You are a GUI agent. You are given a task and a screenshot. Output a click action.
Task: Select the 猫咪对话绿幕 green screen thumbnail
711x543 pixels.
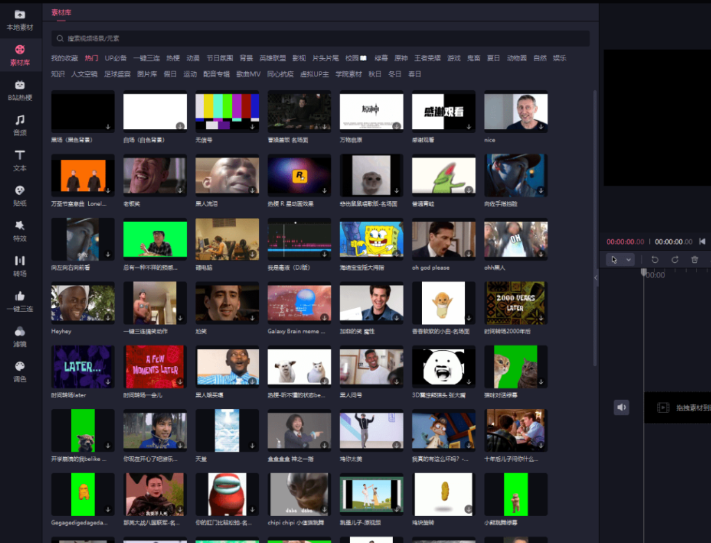(516, 366)
